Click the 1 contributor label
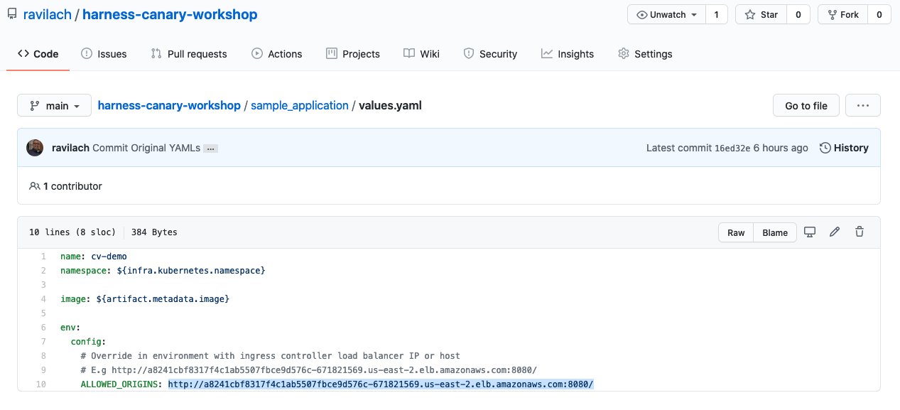This screenshot has width=900, height=410. pos(66,186)
